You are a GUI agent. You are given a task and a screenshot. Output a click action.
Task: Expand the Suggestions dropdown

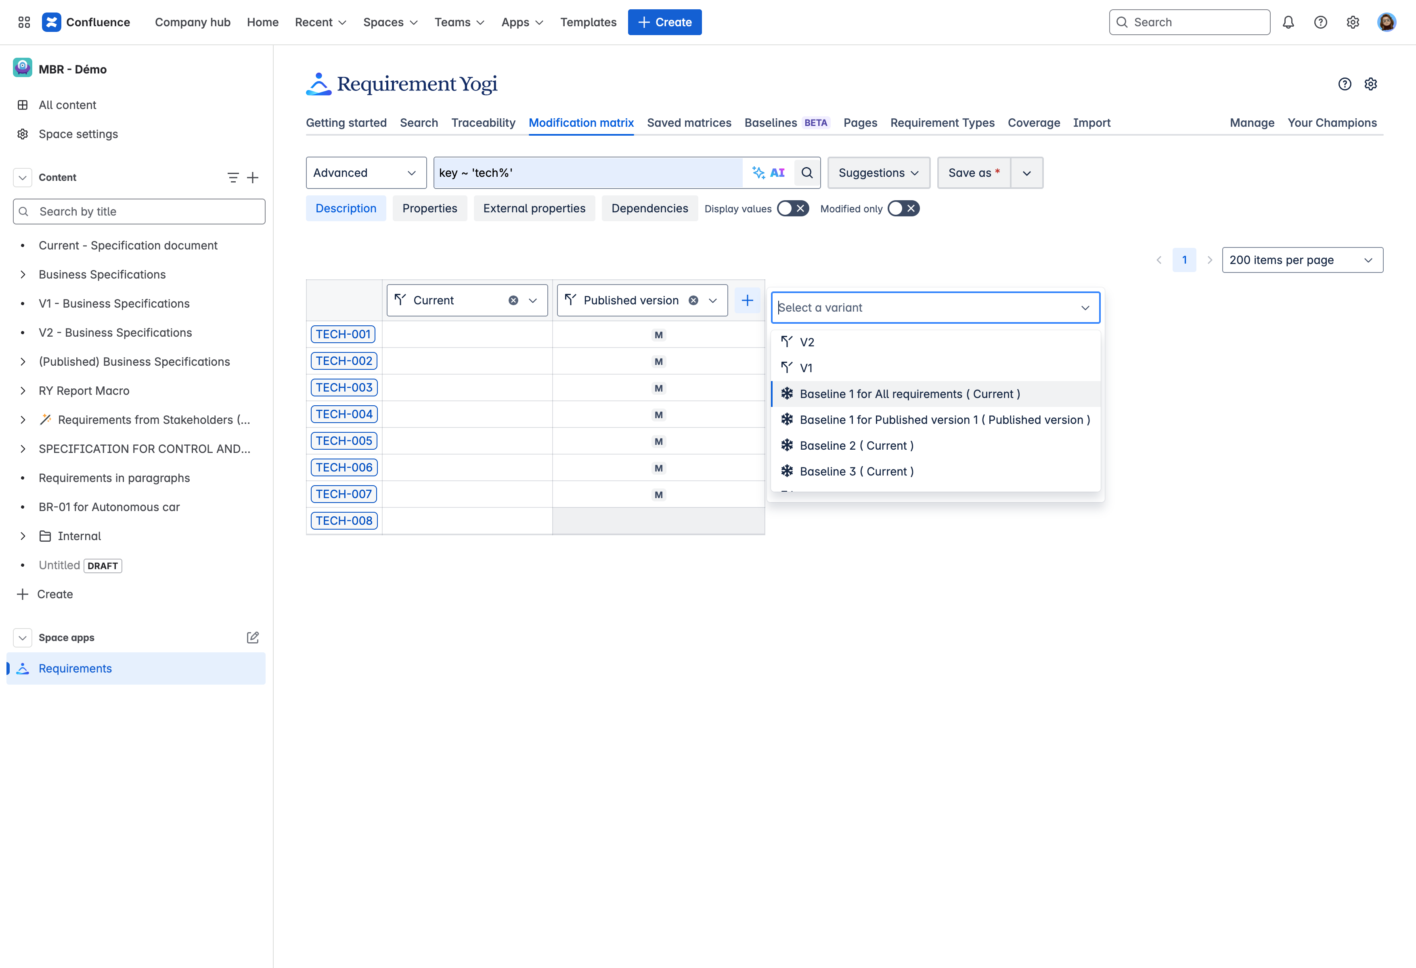pos(878,173)
